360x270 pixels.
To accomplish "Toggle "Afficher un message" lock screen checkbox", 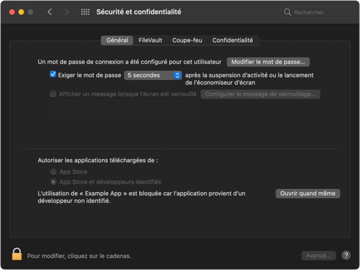I will (x=53, y=94).
